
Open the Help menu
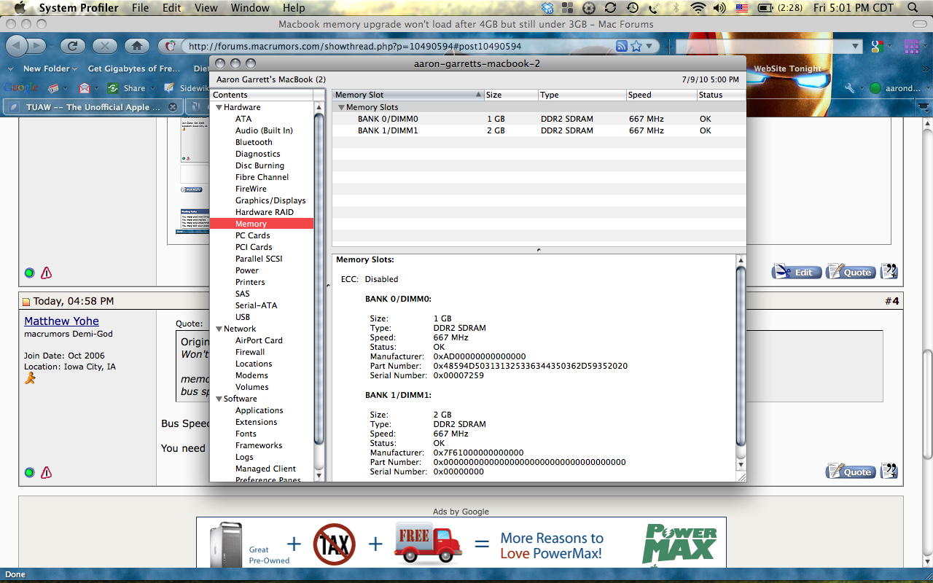coord(294,8)
